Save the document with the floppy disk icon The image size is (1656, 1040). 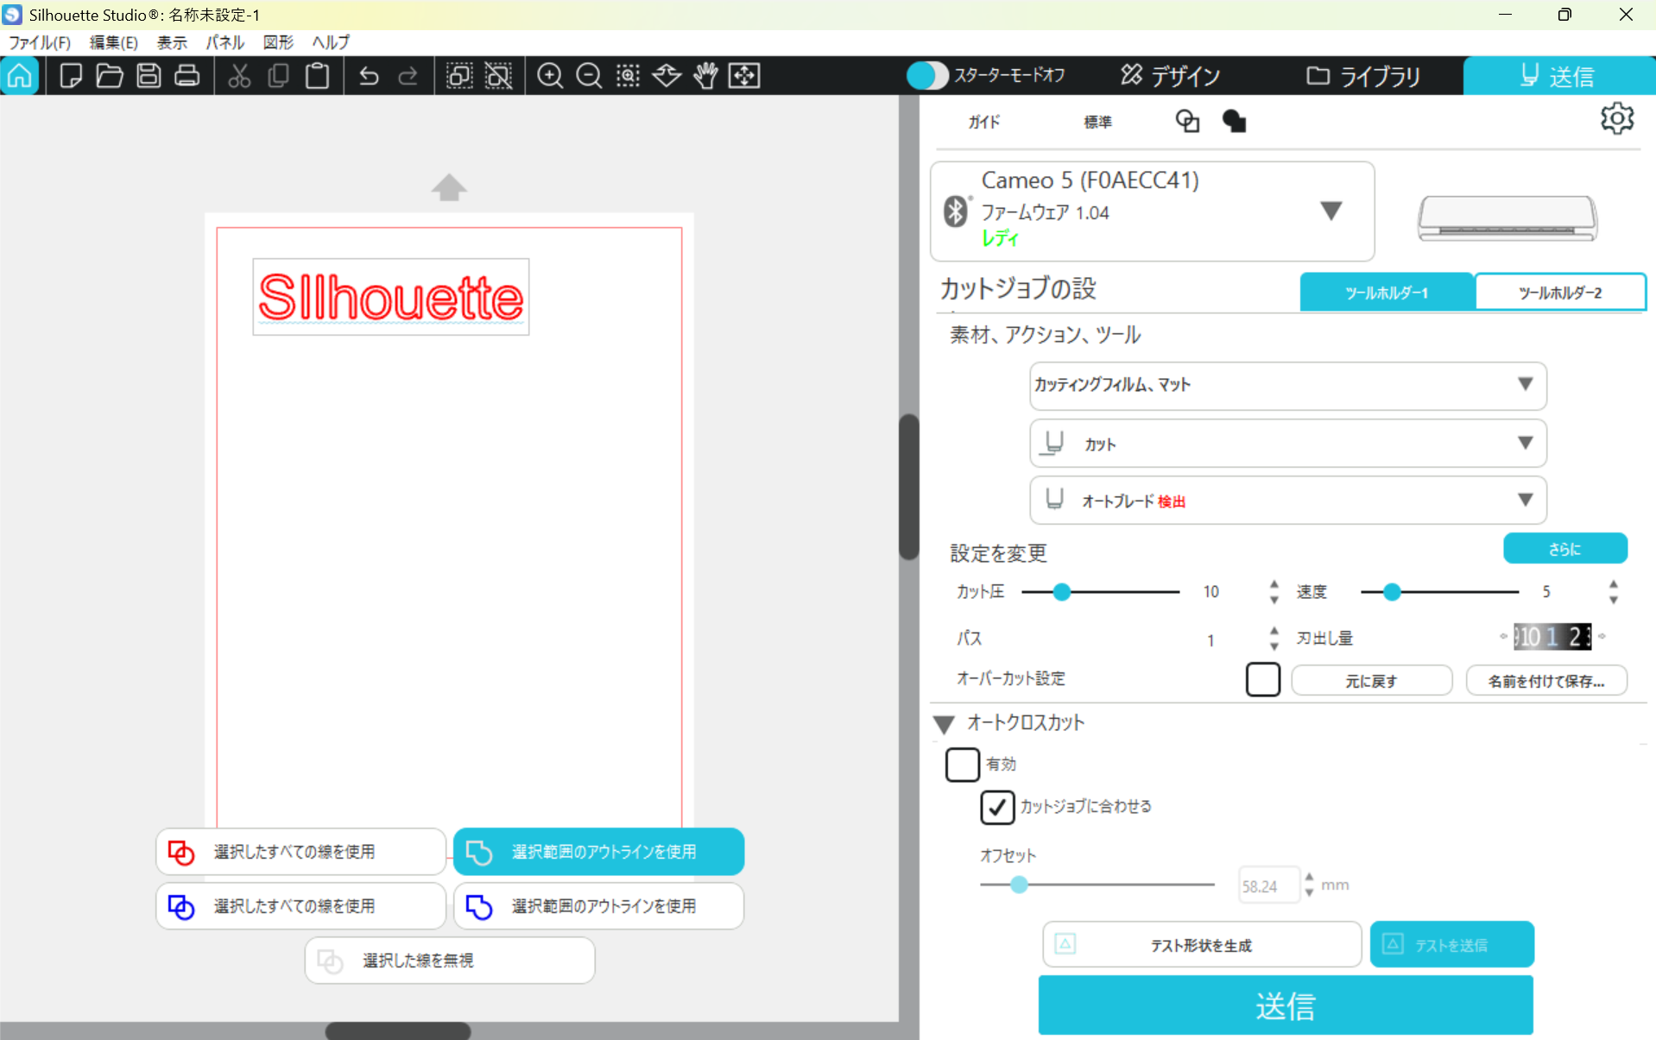pos(149,76)
